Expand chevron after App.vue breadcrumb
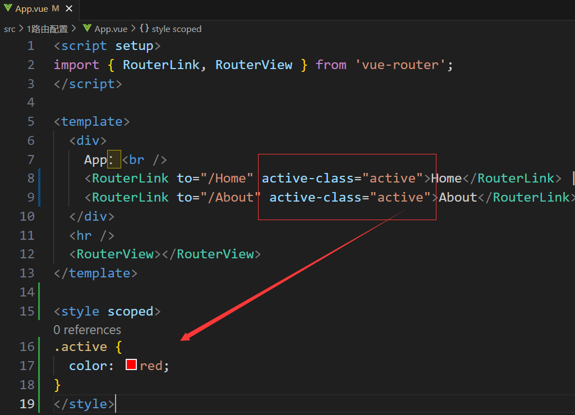This screenshot has height=415, width=575. click(x=134, y=29)
